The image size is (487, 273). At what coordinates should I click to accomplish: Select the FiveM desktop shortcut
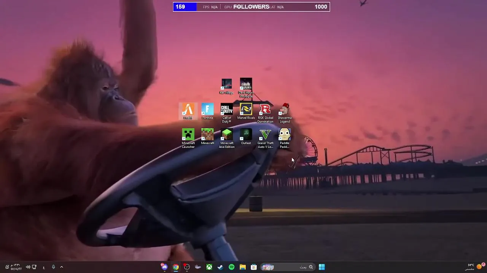(188, 111)
